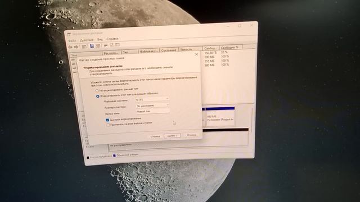Select 'Форматировать этот том следующим образом' radio
The height and width of the screenshot is (202, 360).
[98, 96]
